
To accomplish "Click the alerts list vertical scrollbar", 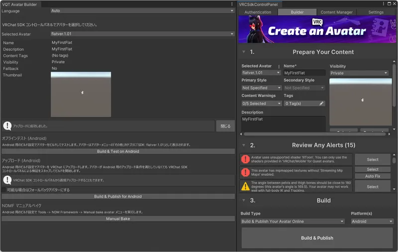I will point(394,160).
